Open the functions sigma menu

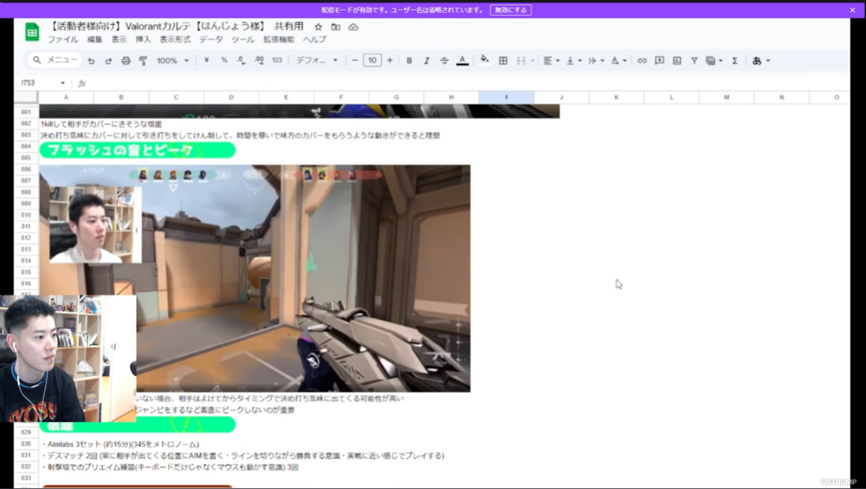(x=735, y=60)
